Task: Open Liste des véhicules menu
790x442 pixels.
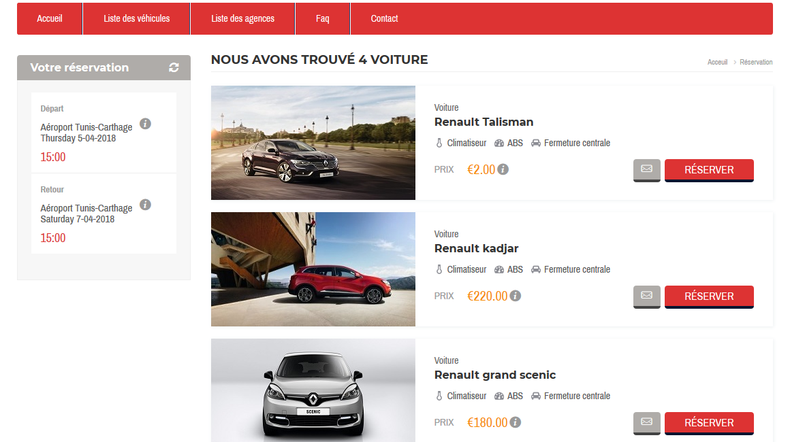Action: pos(136,18)
